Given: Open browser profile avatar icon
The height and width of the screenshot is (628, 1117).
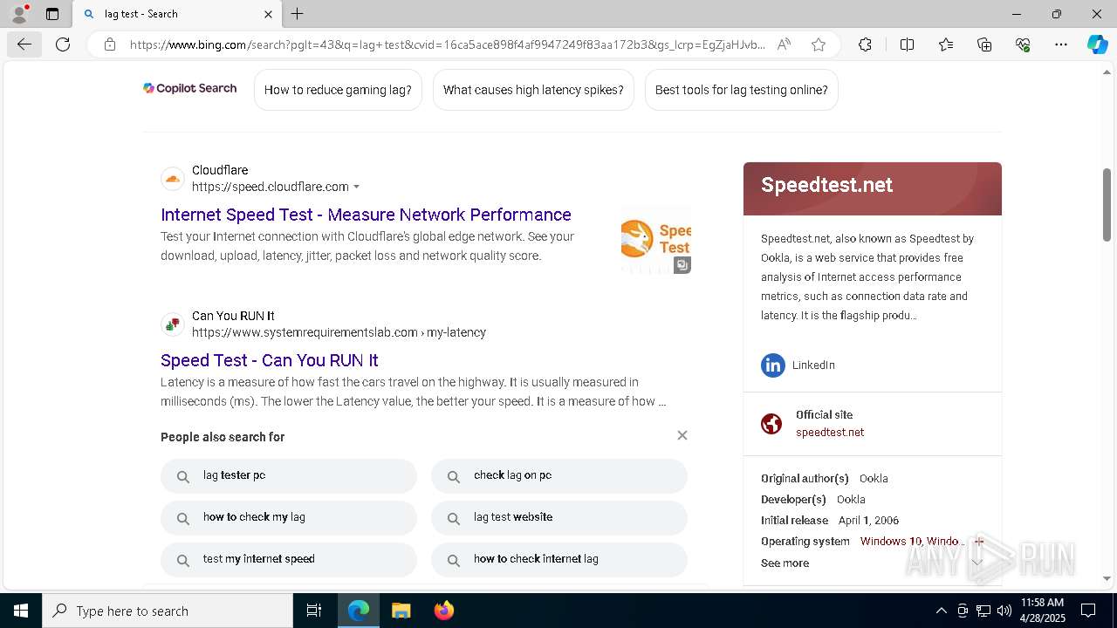Looking at the screenshot, I should pyautogui.click(x=18, y=14).
